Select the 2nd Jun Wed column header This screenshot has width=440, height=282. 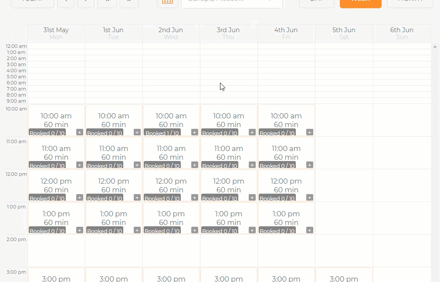(x=171, y=34)
